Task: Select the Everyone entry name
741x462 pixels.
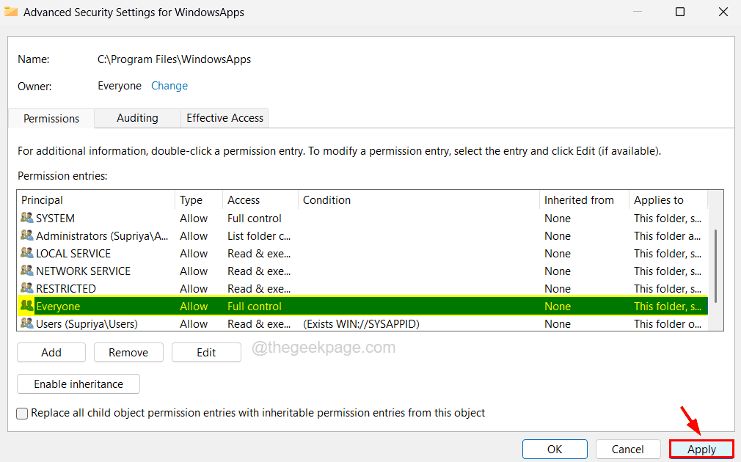Action: [58, 306]
